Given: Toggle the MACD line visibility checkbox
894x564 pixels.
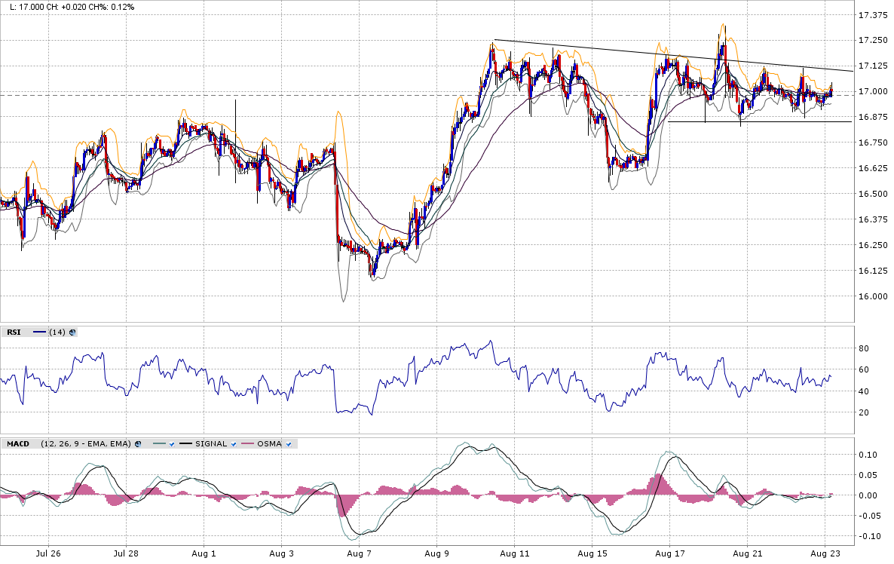Looking at the screenshot, I should click(172, 444).
